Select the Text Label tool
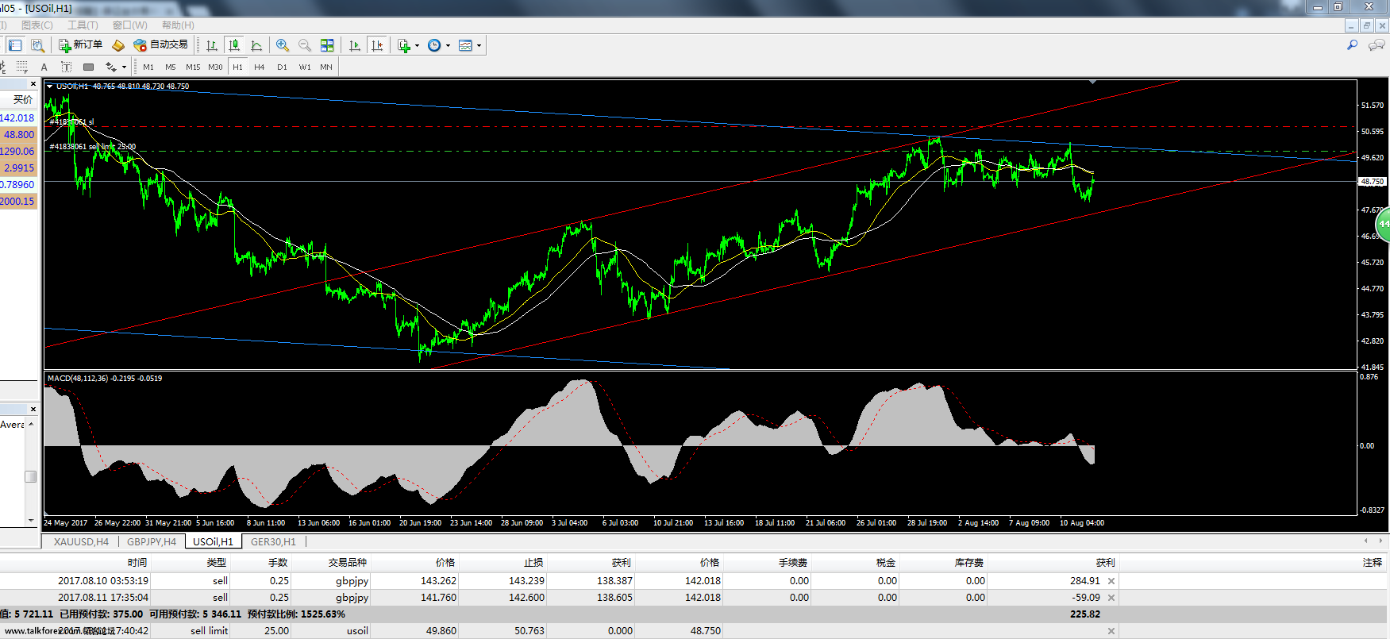Image resolution: width=1390 pixels, height=639 pixels. (67, 67)
